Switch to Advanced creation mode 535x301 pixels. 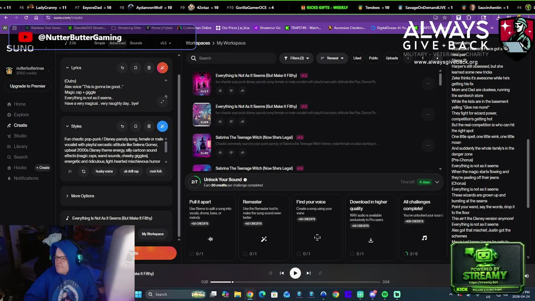117,43
